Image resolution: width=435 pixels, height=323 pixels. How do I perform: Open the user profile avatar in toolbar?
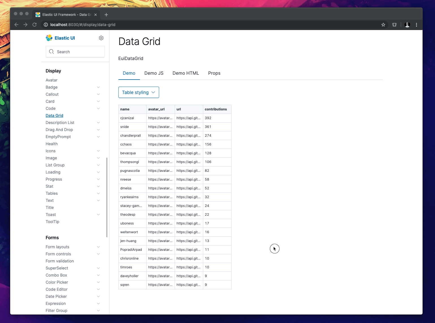(x=407, y=25)
